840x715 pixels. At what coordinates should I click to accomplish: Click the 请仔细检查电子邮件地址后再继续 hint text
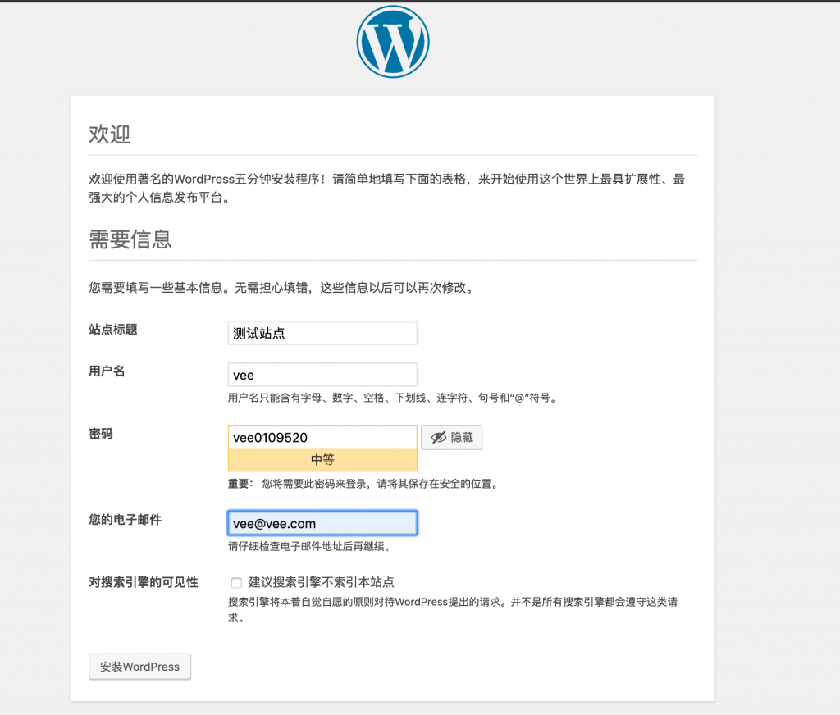(310, 546)
